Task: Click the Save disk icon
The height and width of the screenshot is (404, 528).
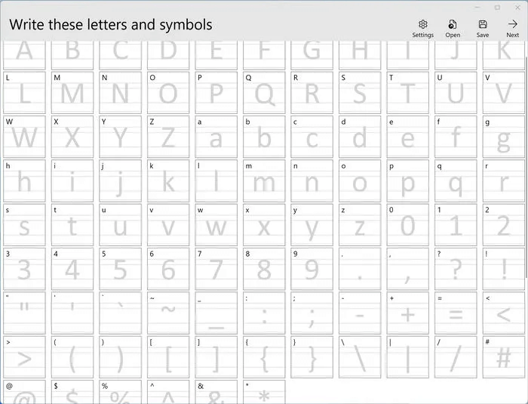Action: (483, 24)
